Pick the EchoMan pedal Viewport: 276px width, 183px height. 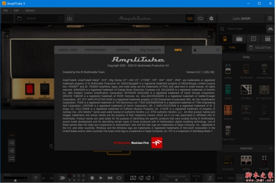(246, 91)
